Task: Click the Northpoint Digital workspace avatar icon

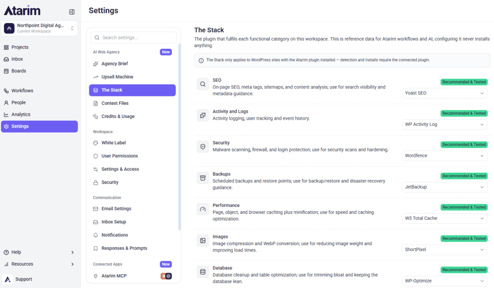Action: [x=9, y=28]
